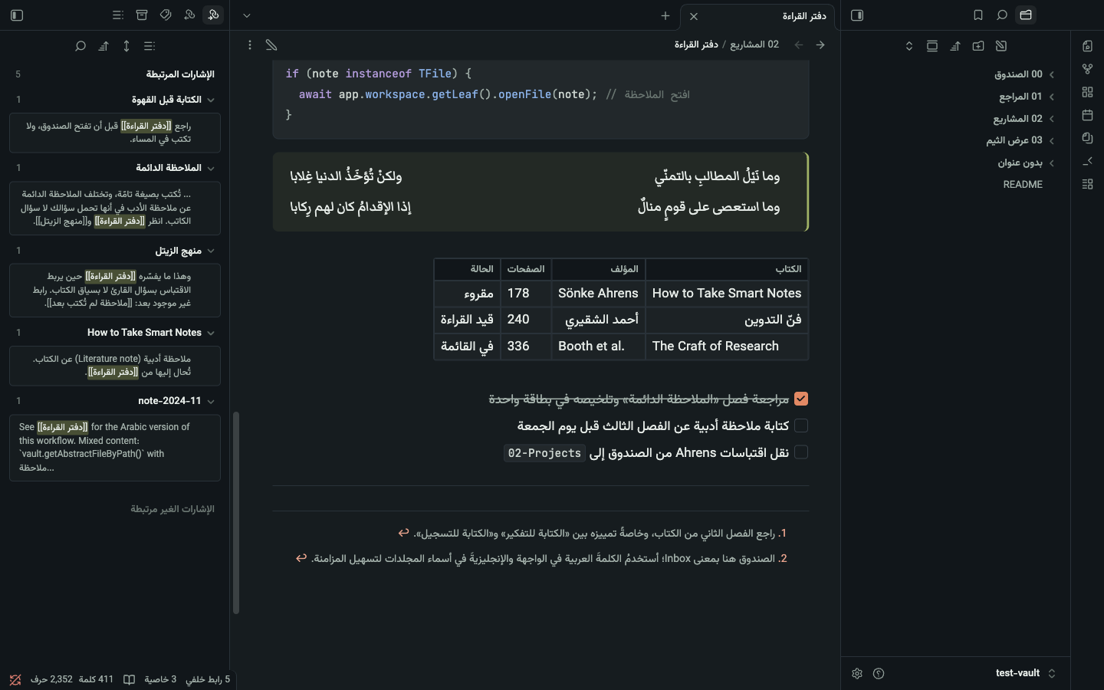
Task: Click the Sönke Ahrens table cell
Action: point(598,293)
